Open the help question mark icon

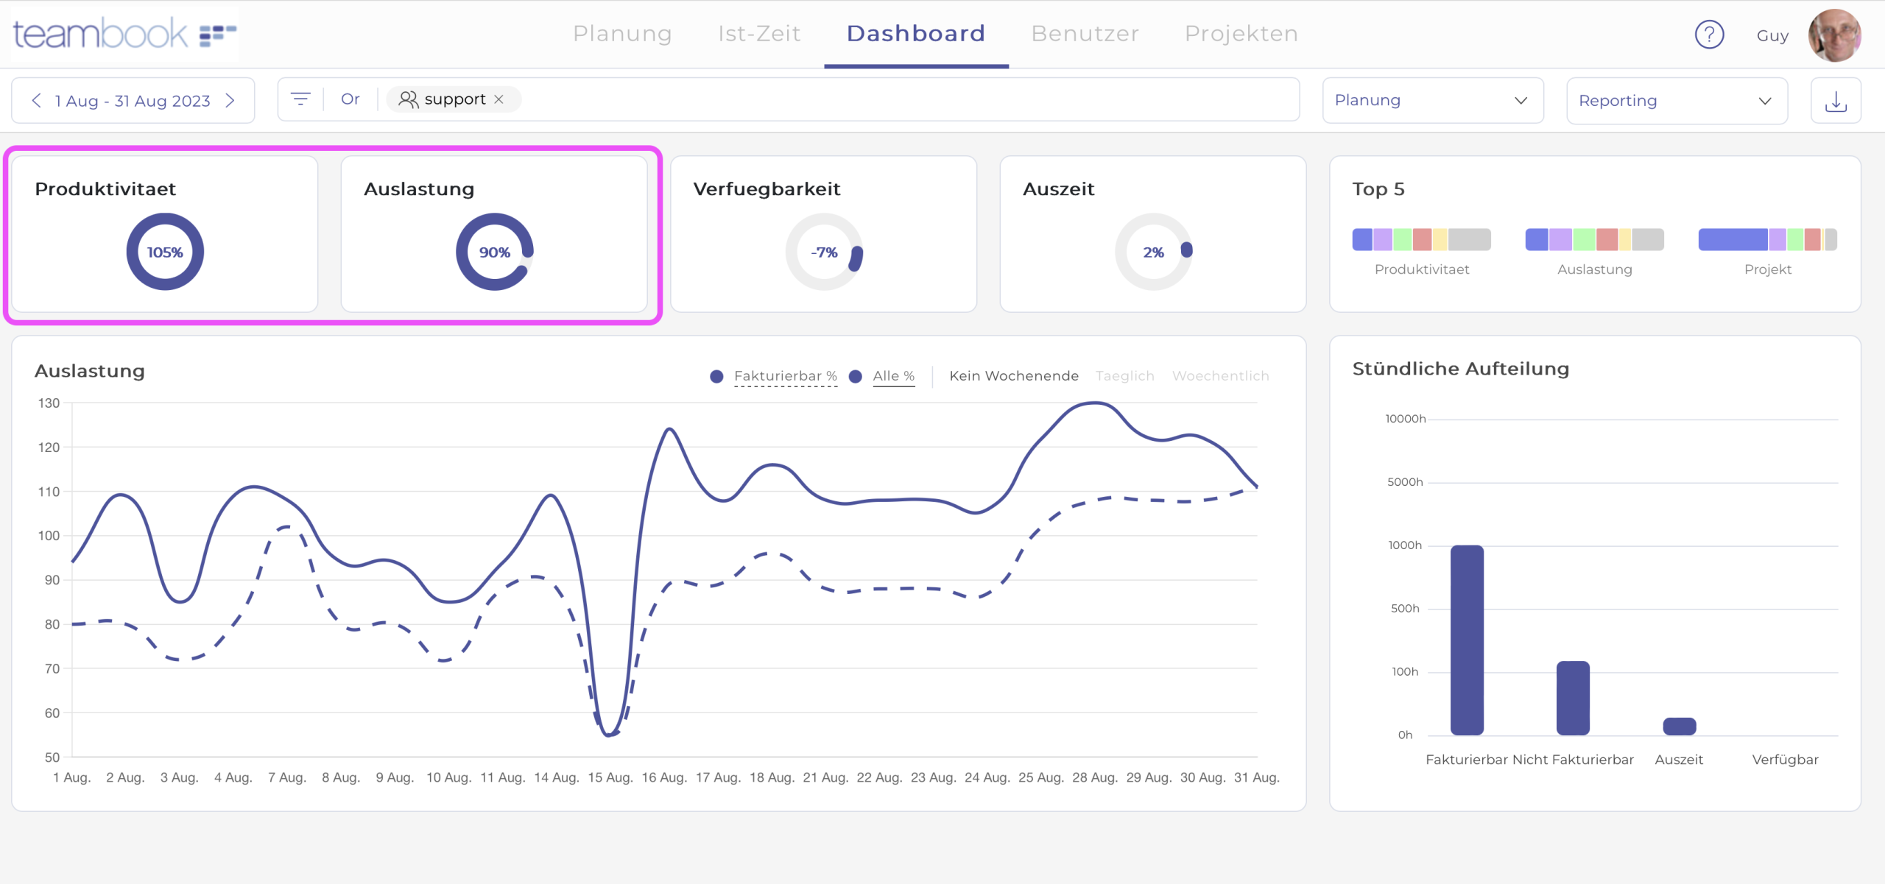(x=1710, y=35)
